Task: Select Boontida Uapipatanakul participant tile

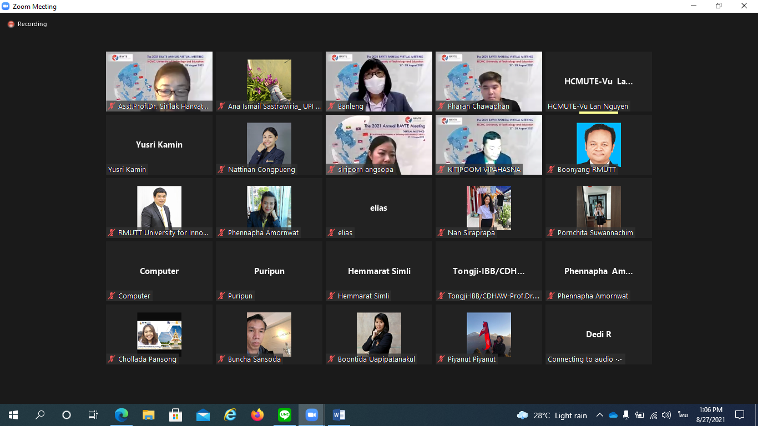Action: pos(379,334)
